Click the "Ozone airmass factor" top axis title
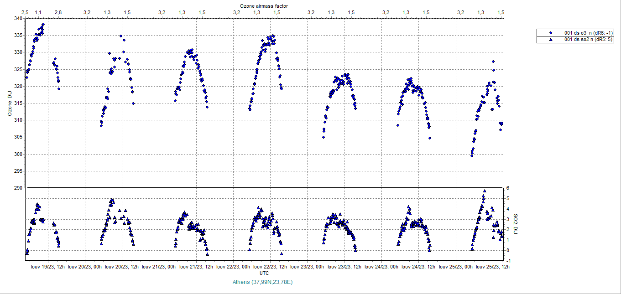Screen dimensions: 621x294 (x=264, y=5)
